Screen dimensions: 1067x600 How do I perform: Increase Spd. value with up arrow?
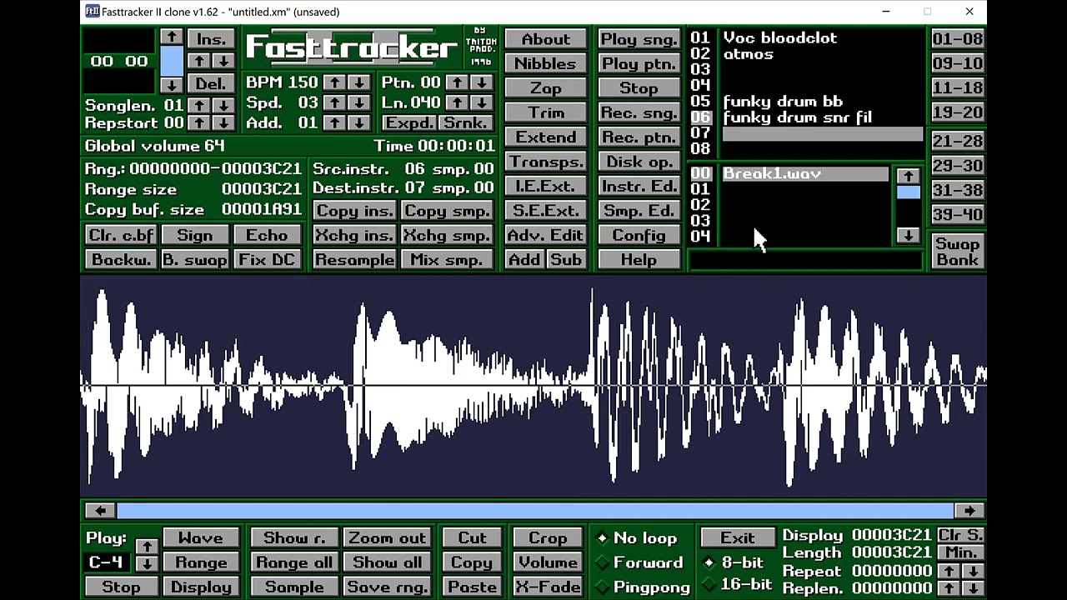point(334,102)
